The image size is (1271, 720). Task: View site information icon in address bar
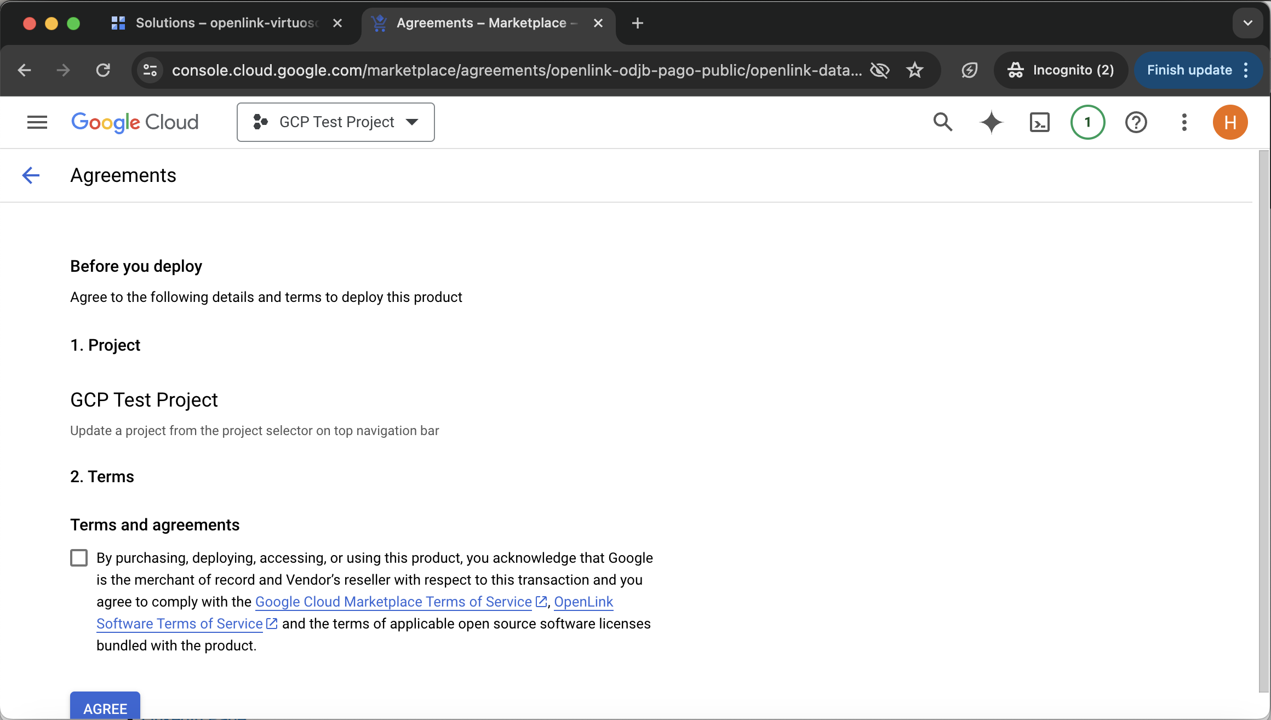(x=150, y=70)
